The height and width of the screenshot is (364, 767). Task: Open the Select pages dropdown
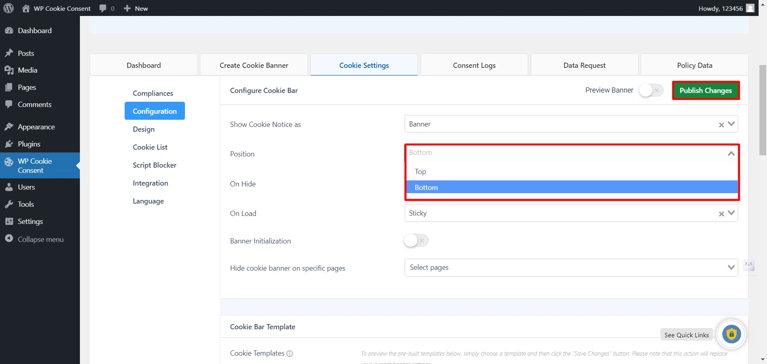click(731, 267)
